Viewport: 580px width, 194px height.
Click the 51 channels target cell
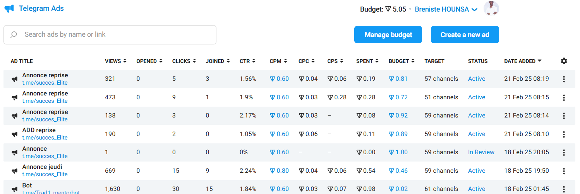(x=441, y=97)
